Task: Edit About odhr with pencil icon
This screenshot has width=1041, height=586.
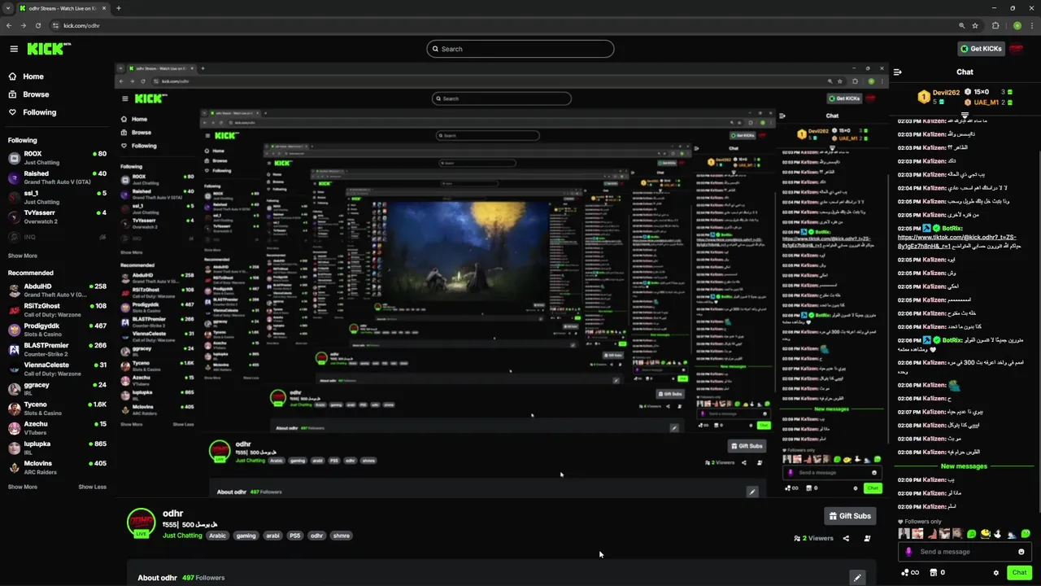Action: coord(856,577)
